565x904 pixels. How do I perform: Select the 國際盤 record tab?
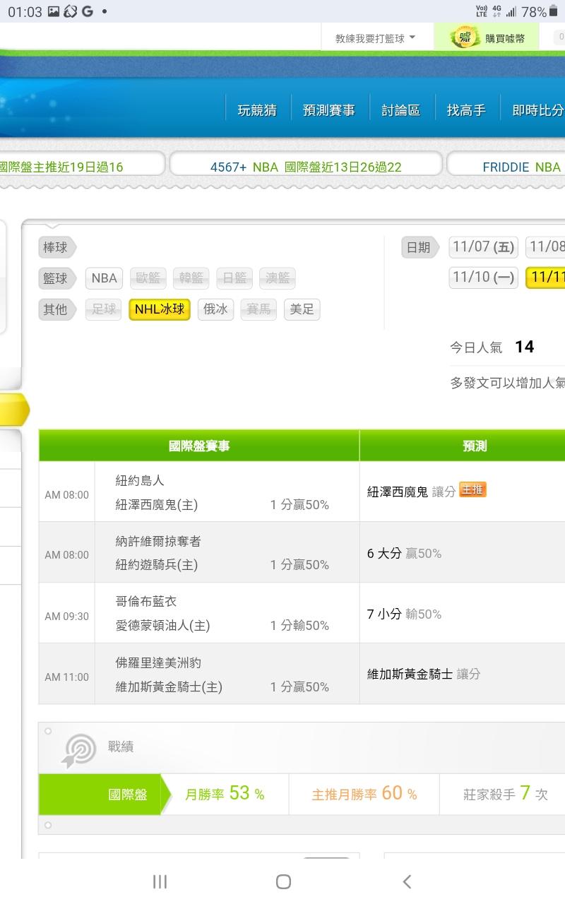pyautogui.click(x=128, y=795)
